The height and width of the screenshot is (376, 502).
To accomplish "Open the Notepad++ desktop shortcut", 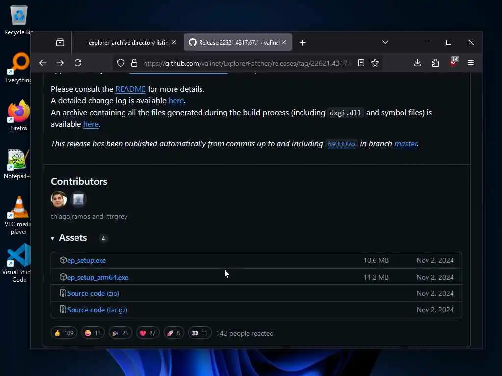I will 18,164.
